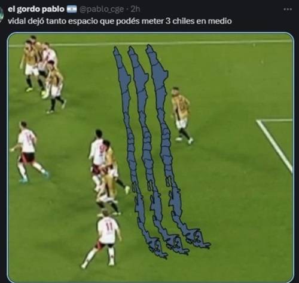Click the running player at image's left edge
This screenshot has width=299, height=283.
click(x=28, y=152)
